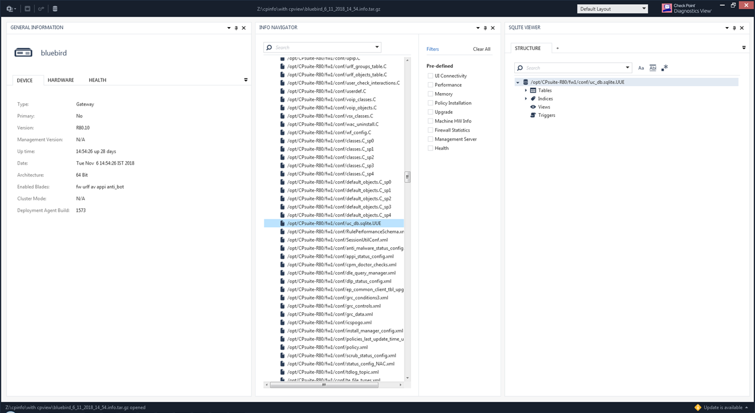Open SQLite Viewer panel options arrow
755x413 pixels.
(x=727, y=28)
